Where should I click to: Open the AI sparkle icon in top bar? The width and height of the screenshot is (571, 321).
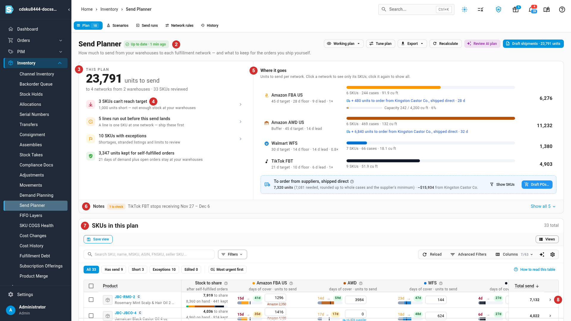pos(465,10)
